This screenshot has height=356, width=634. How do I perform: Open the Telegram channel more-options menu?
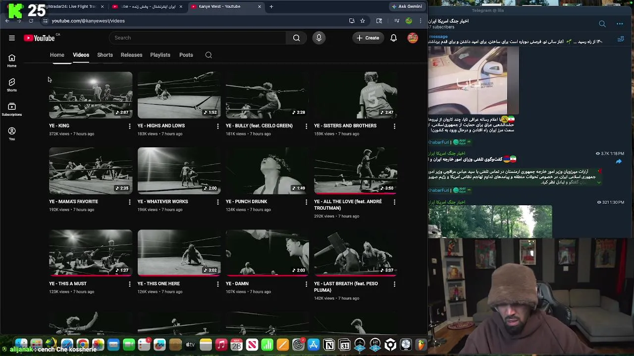tap(620, 24)
